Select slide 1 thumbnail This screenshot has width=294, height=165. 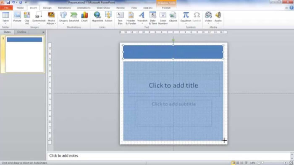click(24, 54)
